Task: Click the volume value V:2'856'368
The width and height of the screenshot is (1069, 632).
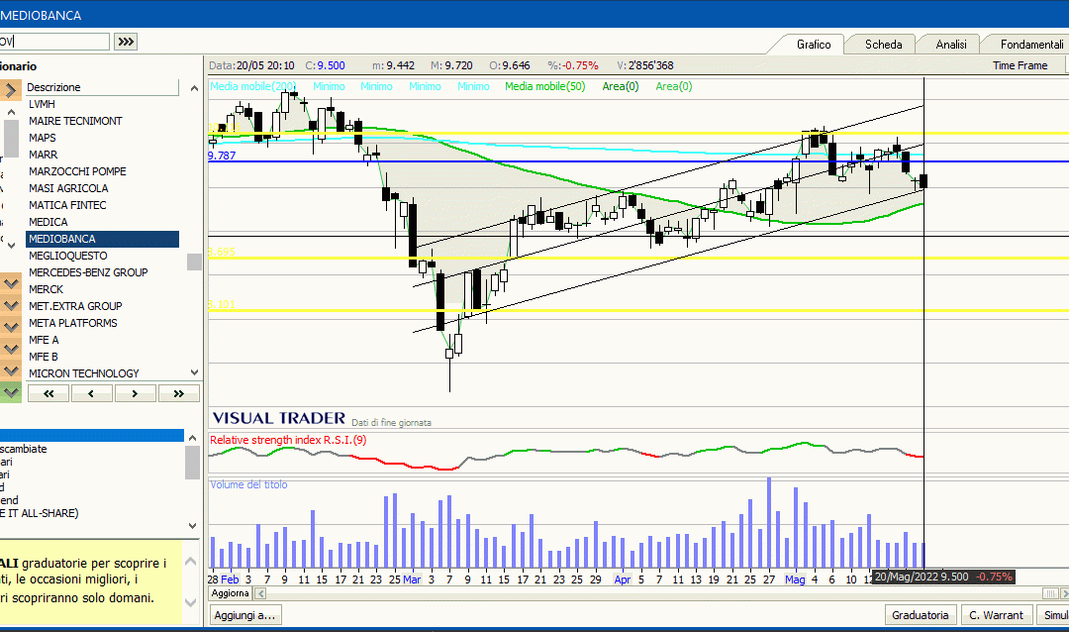Action: pyautogui.click(x=645, y=65)
